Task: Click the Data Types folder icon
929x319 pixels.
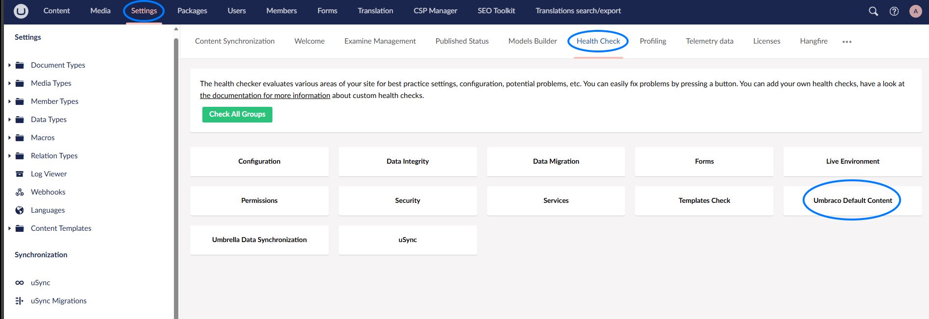Action: click(20, 120)
